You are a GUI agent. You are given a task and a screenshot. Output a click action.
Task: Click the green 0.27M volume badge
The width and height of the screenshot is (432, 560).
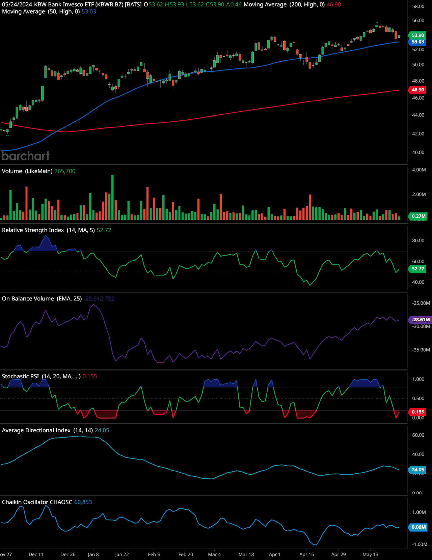coord(418,216)
